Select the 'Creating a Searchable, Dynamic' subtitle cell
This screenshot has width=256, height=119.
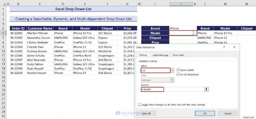pyautogui.click(x=74, y=19)
